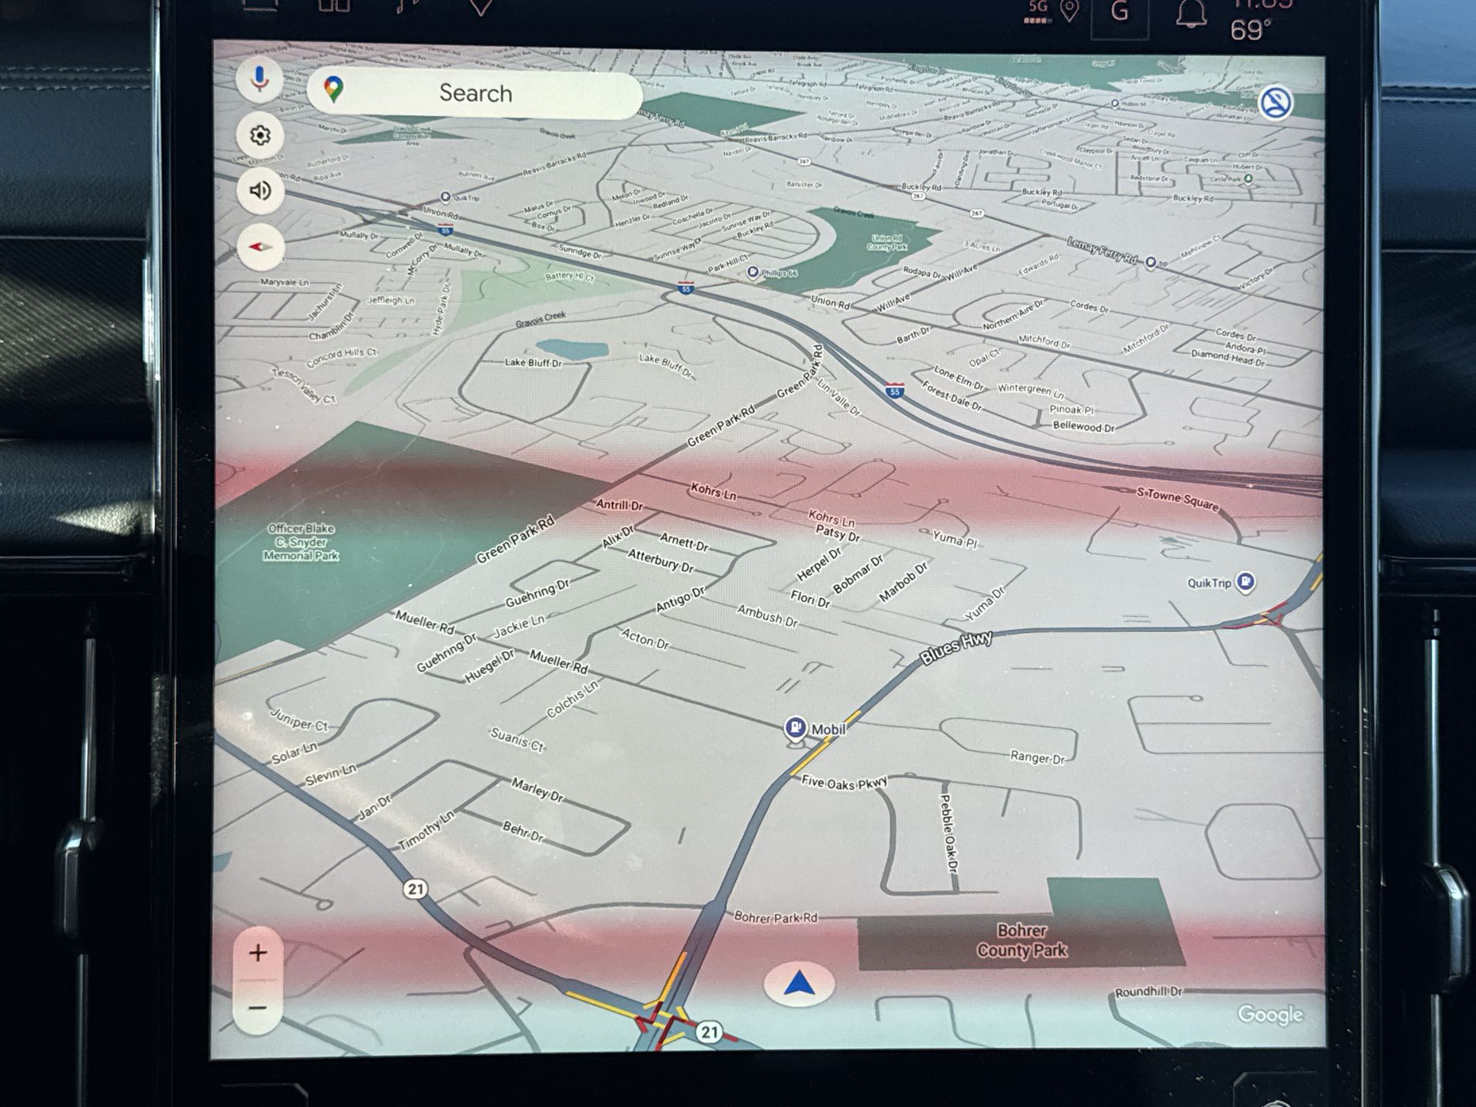Zoom out with the minus button

[x=258, y=1008]
